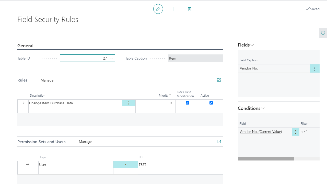Click the Filter cell showing <>''

tap(309, 132)
